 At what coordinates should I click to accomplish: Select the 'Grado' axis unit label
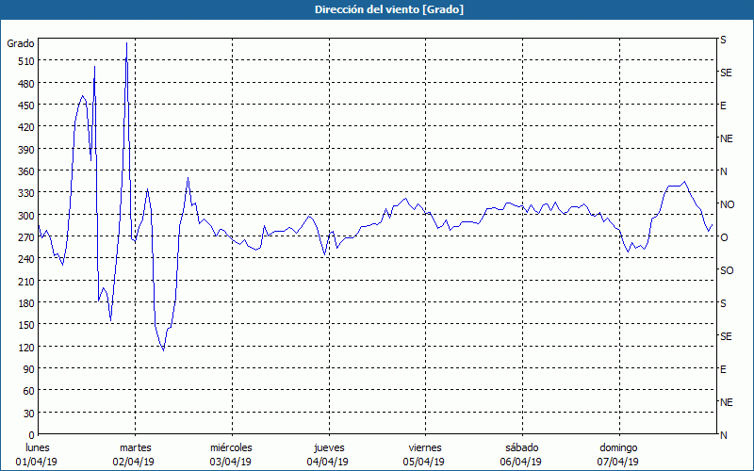point(21,43)
